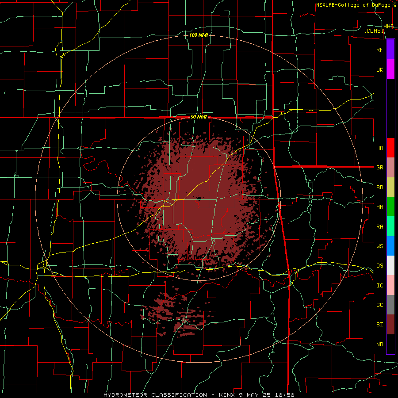Click the '9 MAY 25' date in the caption
The image size is (398, 398).
(255, 395)
